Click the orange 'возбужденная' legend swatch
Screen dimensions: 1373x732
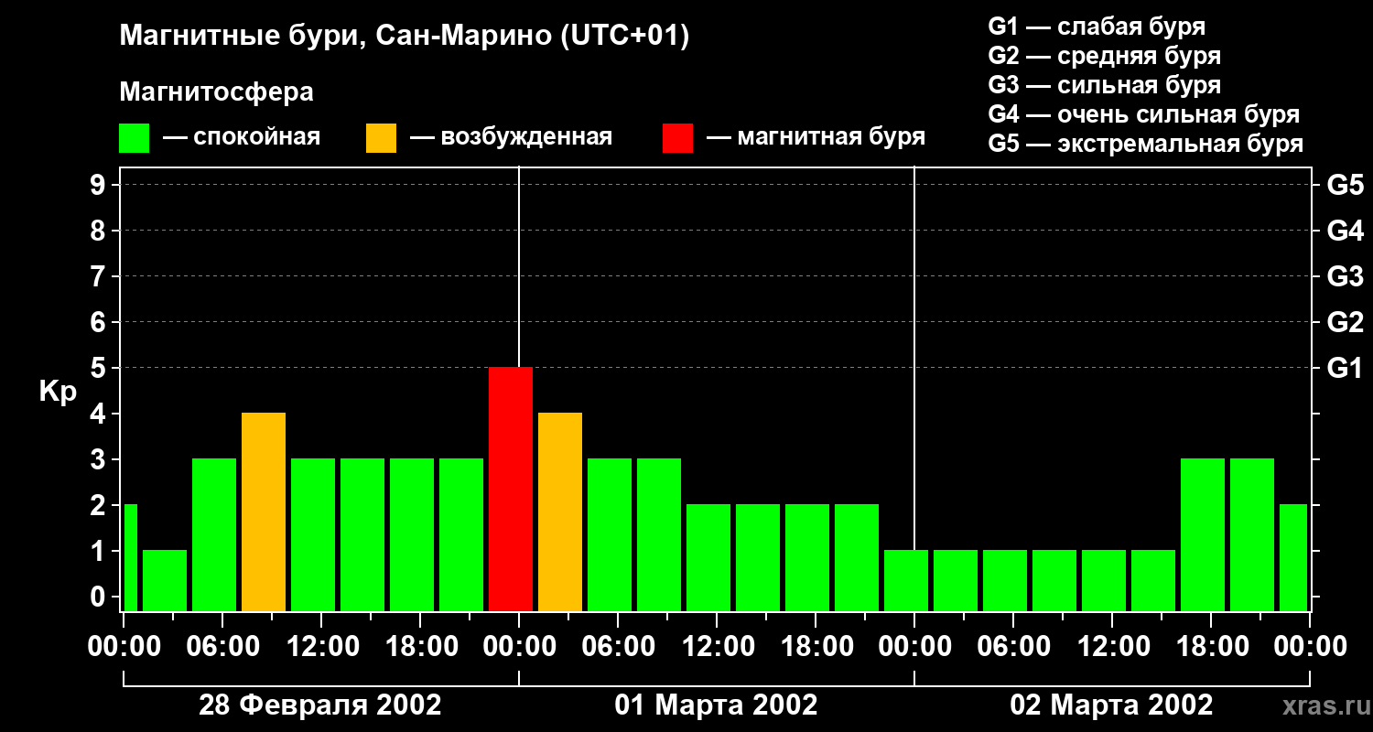(381, 138)
